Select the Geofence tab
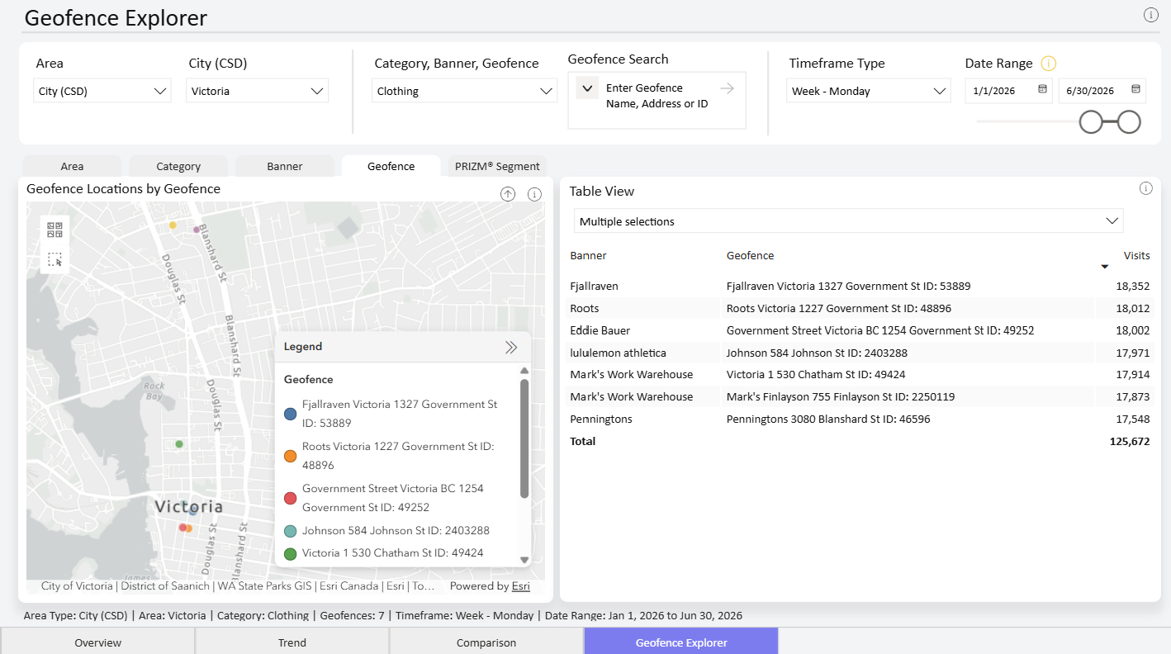 pos(391,166)
